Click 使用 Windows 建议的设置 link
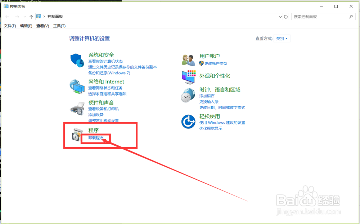Screen dimensions: 360x224 pyautogui.click(x=222, y=123)
